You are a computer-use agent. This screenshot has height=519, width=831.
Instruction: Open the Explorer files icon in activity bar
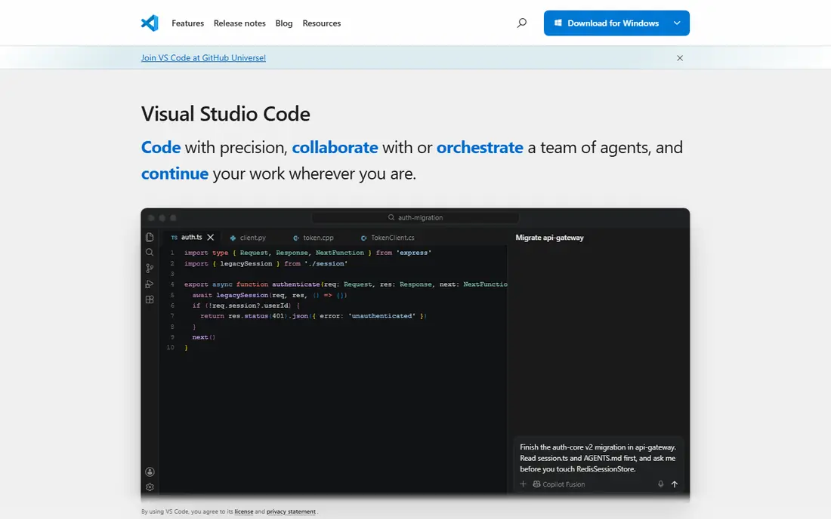point(150,237)
